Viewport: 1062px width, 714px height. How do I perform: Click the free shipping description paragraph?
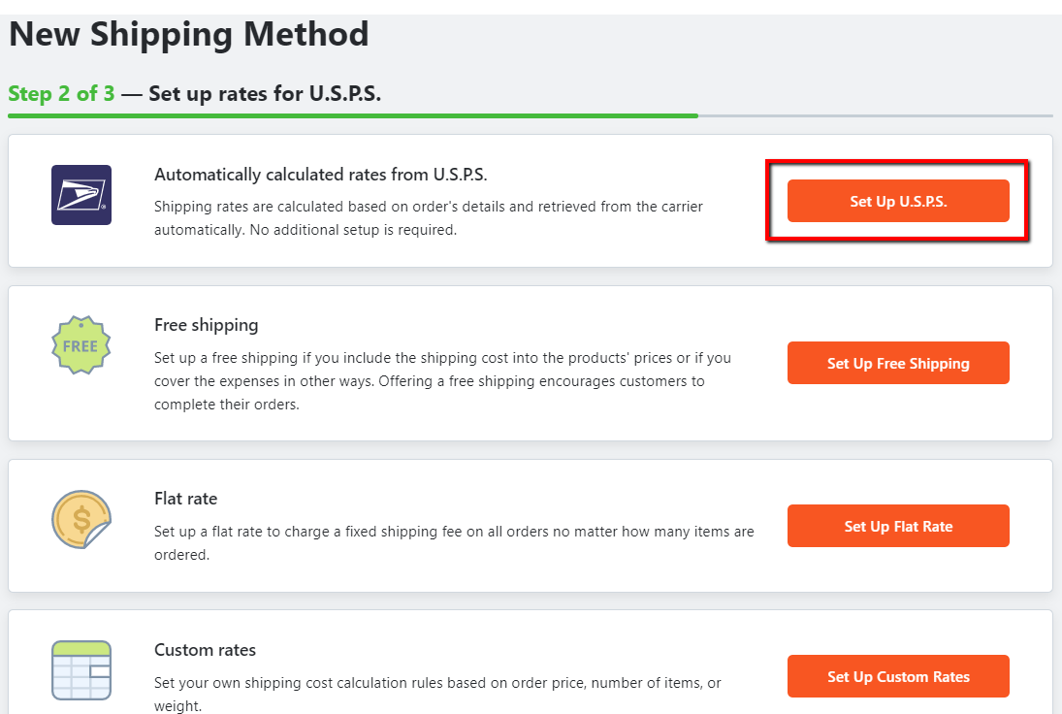click(442, 380)
